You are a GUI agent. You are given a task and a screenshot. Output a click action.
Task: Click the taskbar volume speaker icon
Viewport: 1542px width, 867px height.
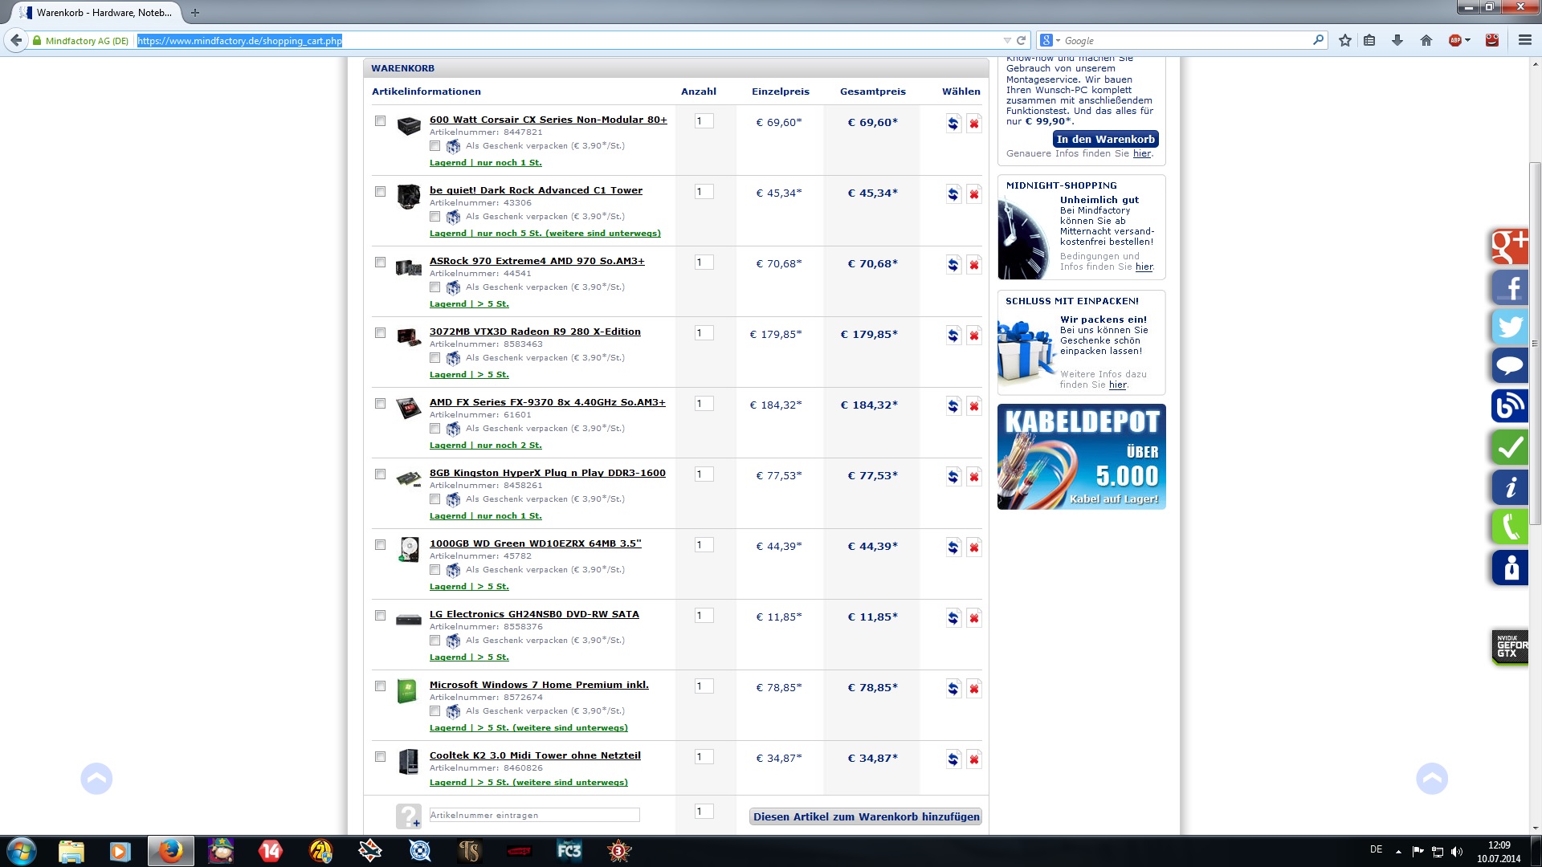1458,852
